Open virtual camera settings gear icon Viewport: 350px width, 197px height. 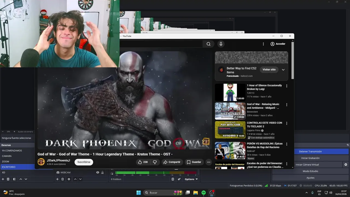(x=346, y=165)
